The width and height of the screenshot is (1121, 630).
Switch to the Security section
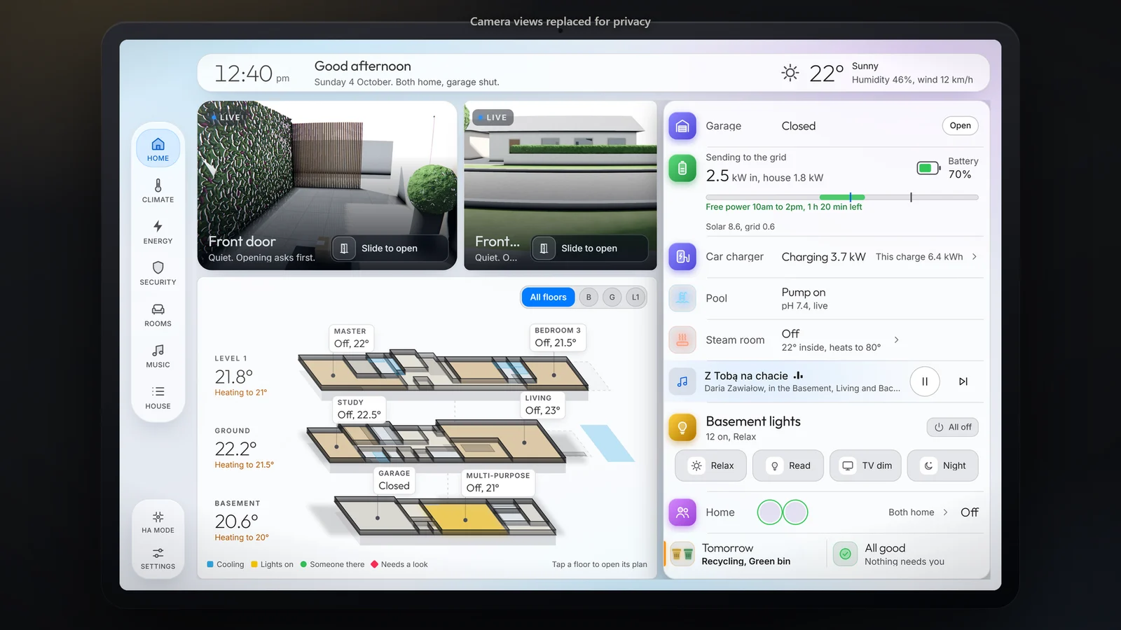[x=158, y=273]
